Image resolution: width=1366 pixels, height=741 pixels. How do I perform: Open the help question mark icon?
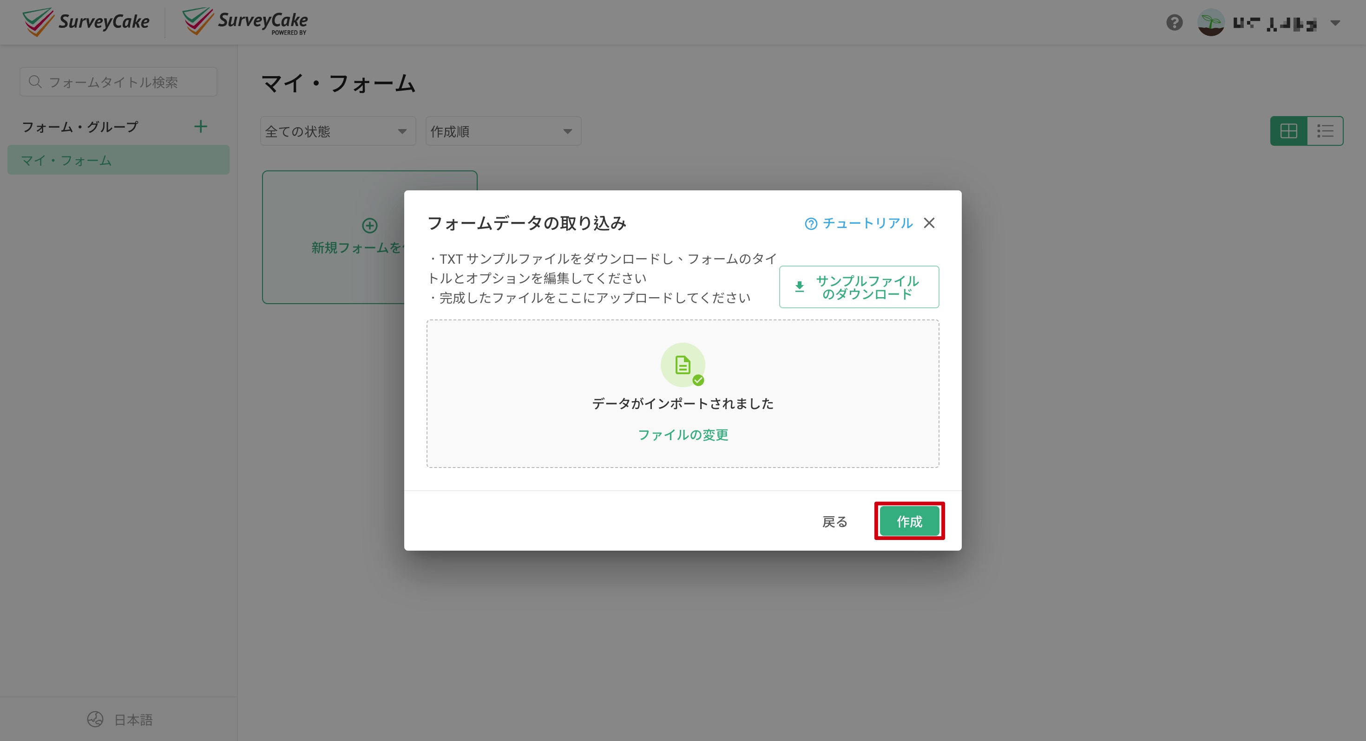[x=1175, y=22]
